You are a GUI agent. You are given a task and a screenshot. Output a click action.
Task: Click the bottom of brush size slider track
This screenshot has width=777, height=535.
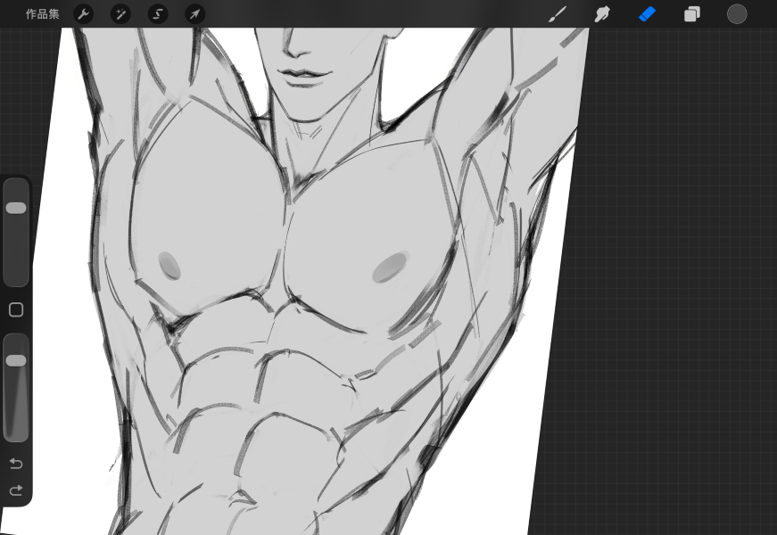click(x=16, y=276)
